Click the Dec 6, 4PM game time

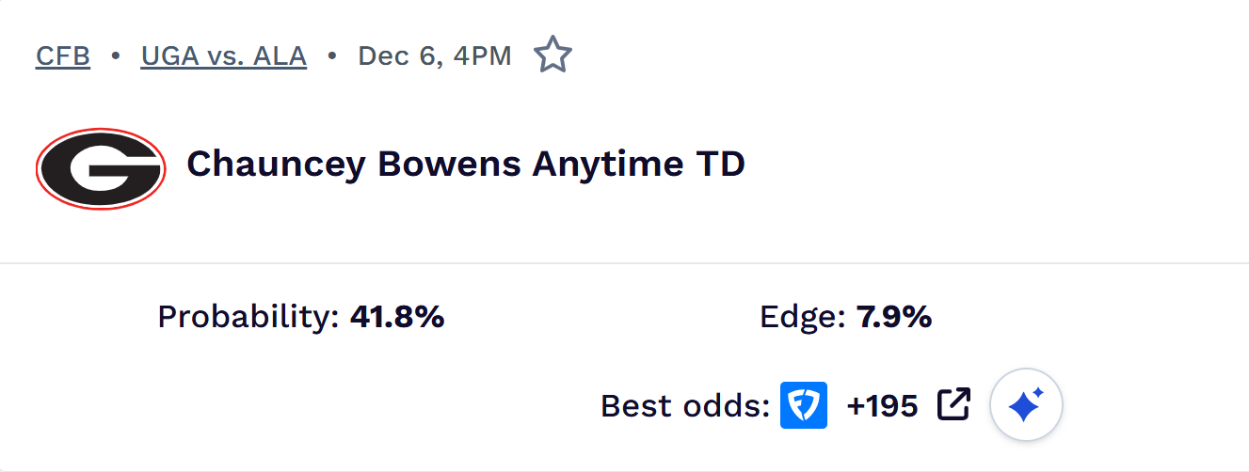point(434,56)
